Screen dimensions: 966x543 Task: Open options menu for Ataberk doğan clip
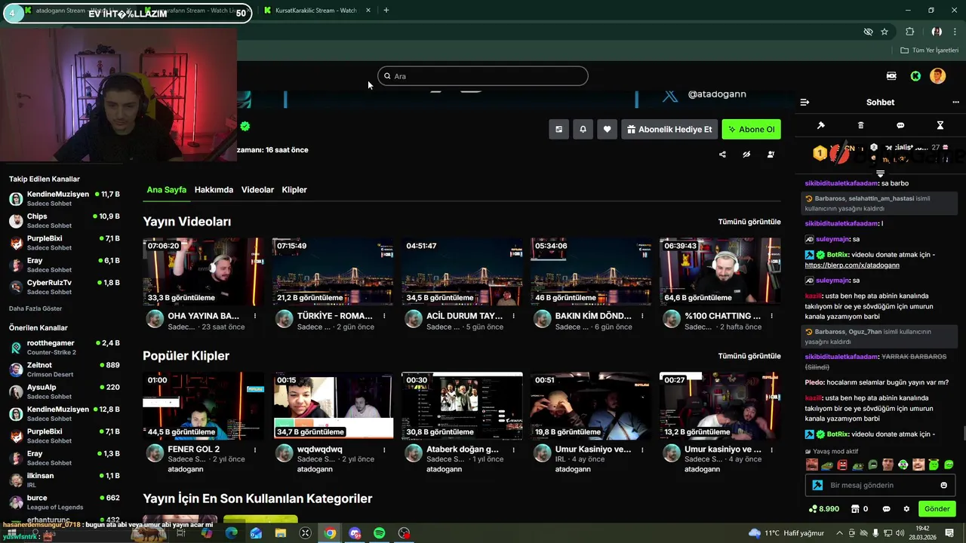pyautogui.click(x=513, y=449)
